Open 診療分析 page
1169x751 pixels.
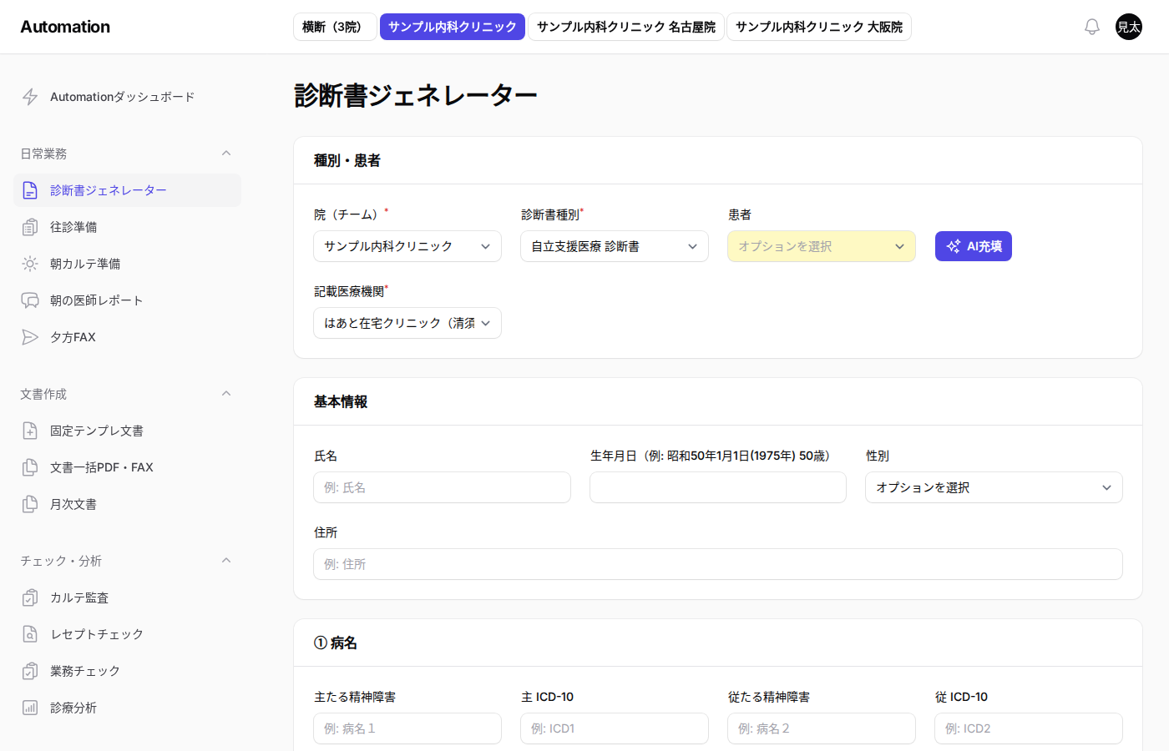point(127,708)
